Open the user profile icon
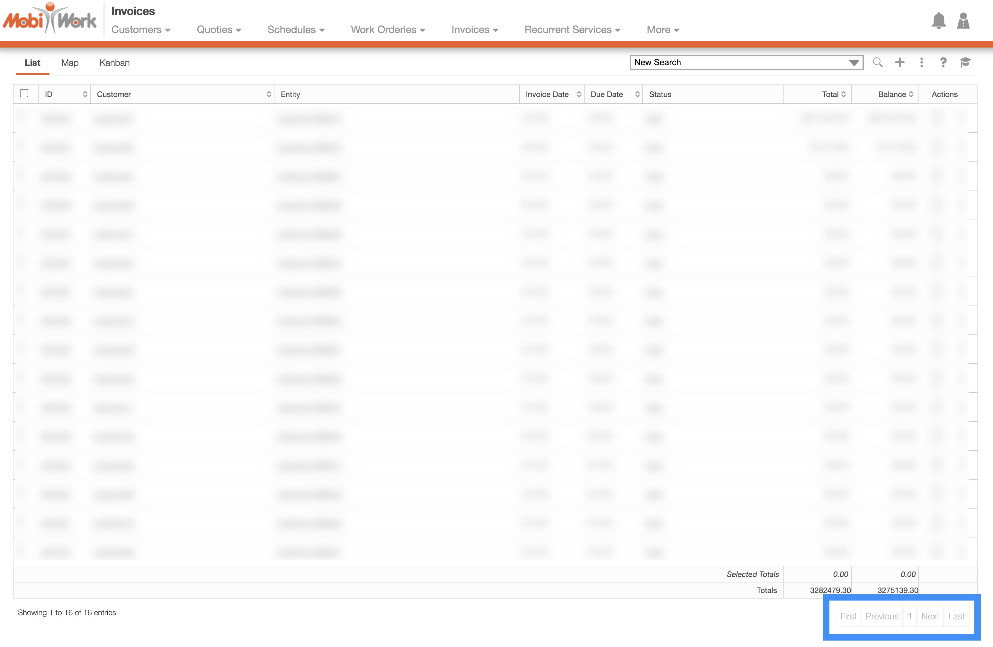 pyautogui.click(x=963, y=21)
